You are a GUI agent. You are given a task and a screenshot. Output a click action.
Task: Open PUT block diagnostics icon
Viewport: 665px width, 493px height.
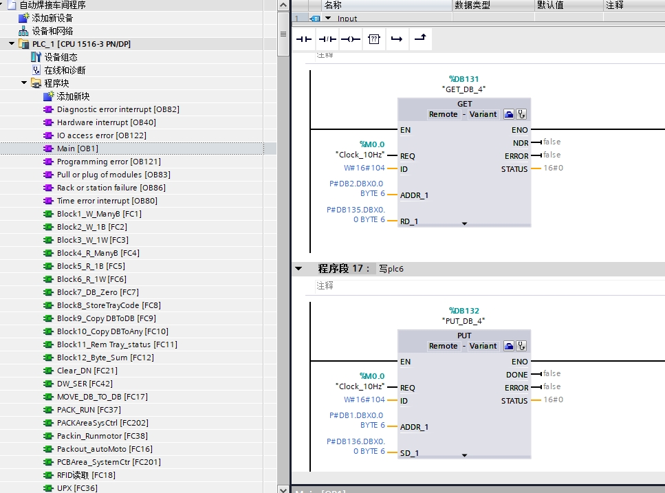(521, 346)
